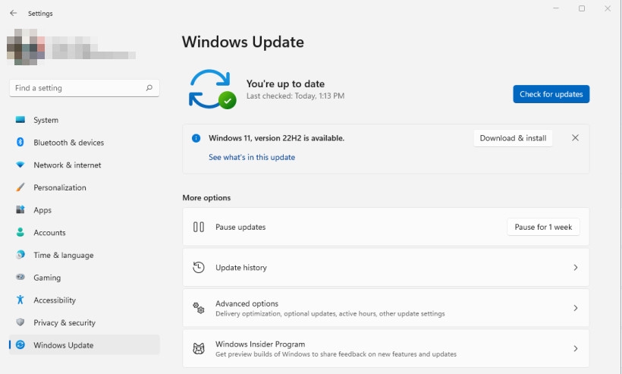
Task: Expand Advanced options chevron
Action: (x=575, y=308)
